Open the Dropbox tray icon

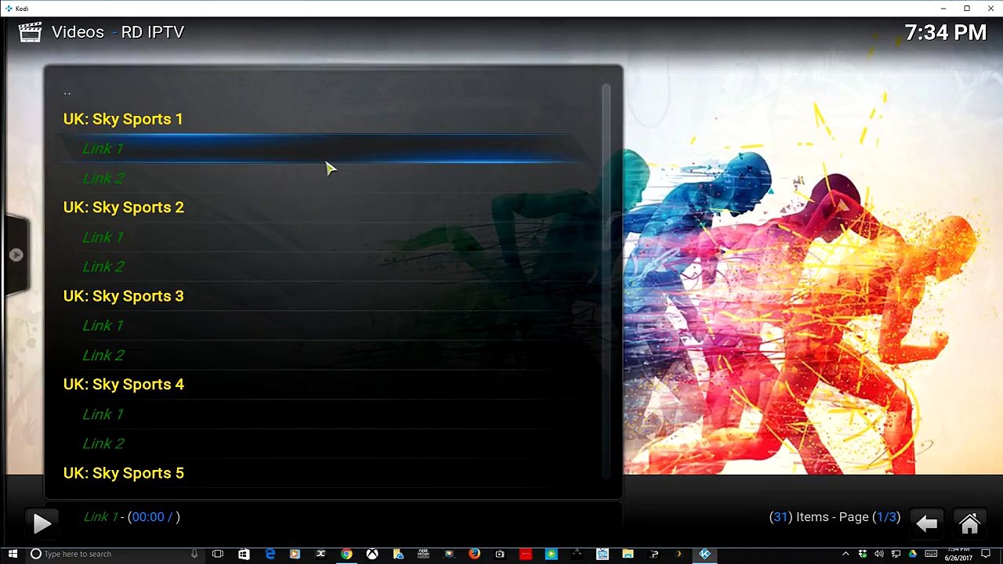click(x=863, y=554)
